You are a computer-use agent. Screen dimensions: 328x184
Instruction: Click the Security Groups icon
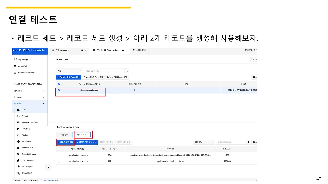[x=18, y=154]
